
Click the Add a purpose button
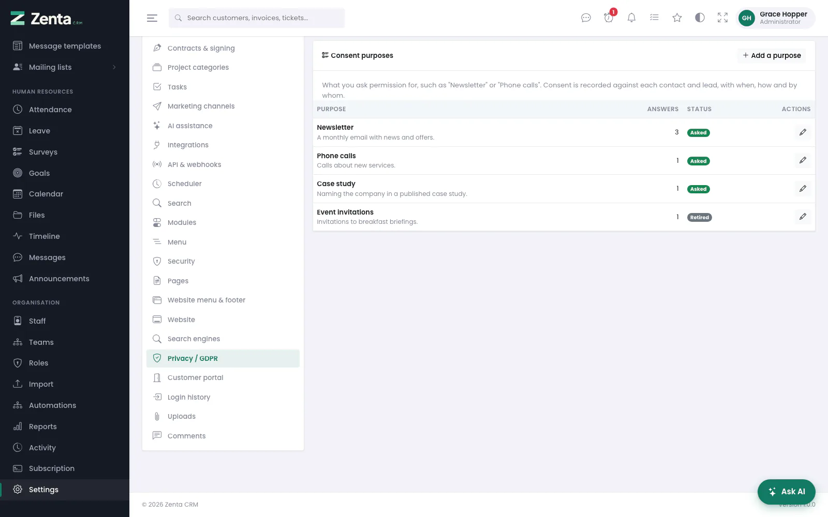point(772,55)
